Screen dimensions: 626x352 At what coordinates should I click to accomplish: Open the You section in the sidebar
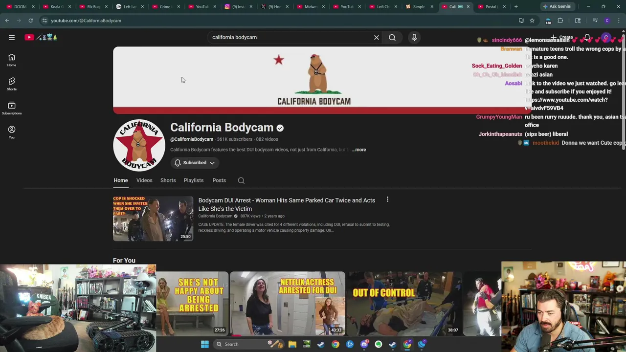pos(12,132)
